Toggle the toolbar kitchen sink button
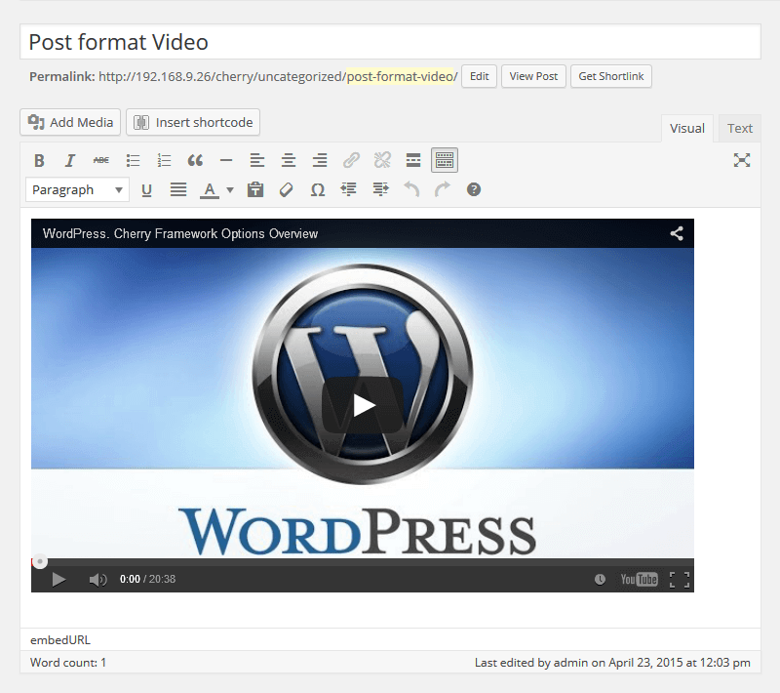 point(445,161)
